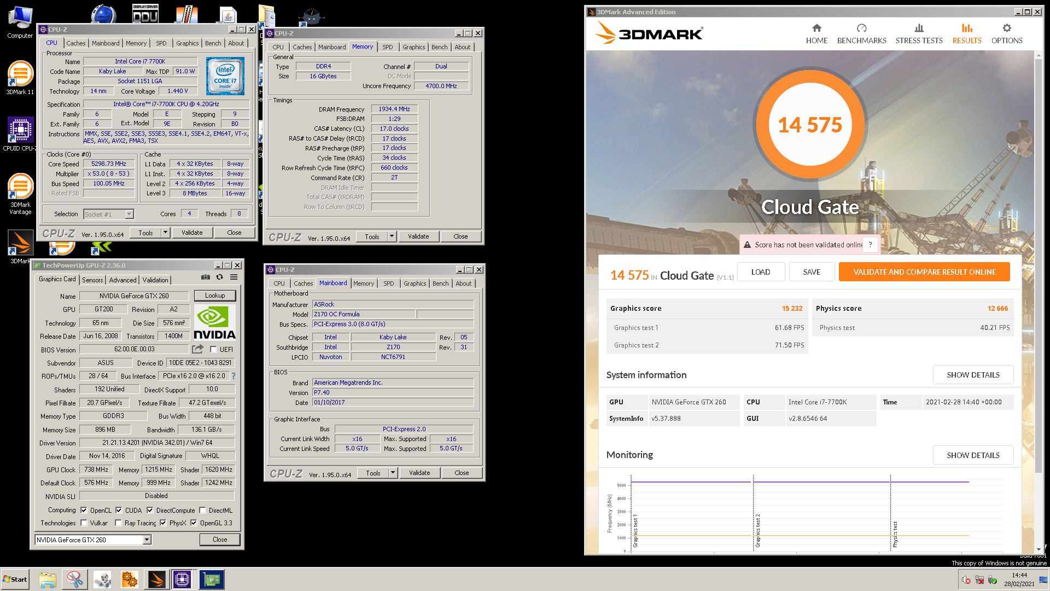Open the 3DMark desktop shortcut
The image size is (1050, 591).
(20, 246)
